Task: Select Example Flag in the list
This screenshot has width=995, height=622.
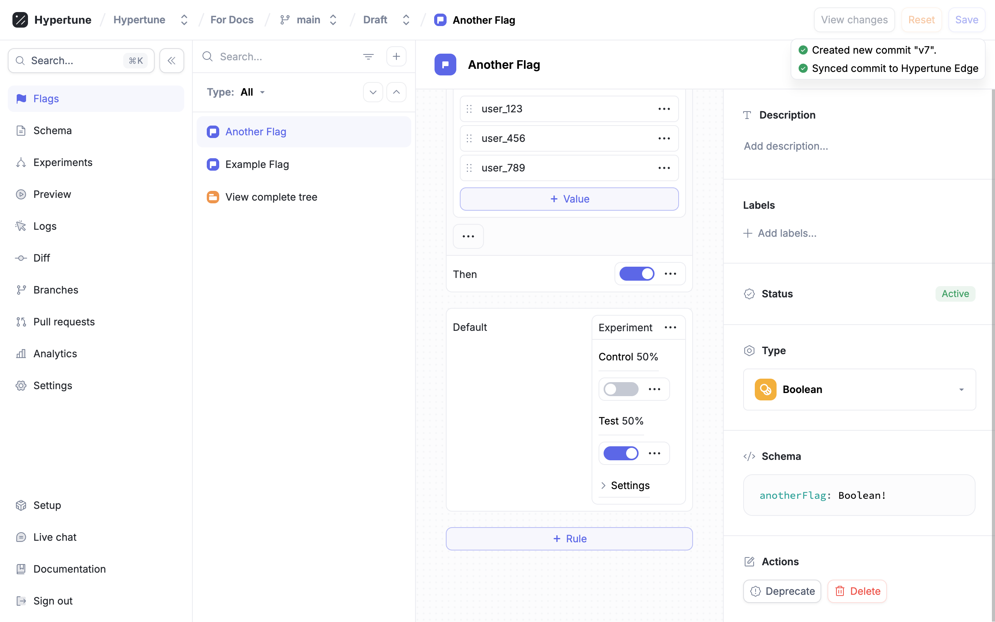Action: (257, 164)
